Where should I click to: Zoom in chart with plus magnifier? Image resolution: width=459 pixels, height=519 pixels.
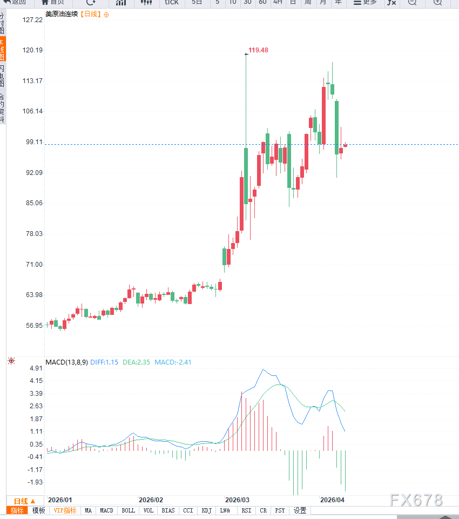coord(438,2)
